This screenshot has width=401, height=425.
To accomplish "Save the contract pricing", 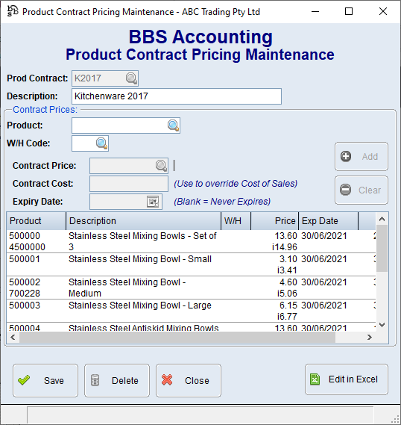I will (45, 380).
